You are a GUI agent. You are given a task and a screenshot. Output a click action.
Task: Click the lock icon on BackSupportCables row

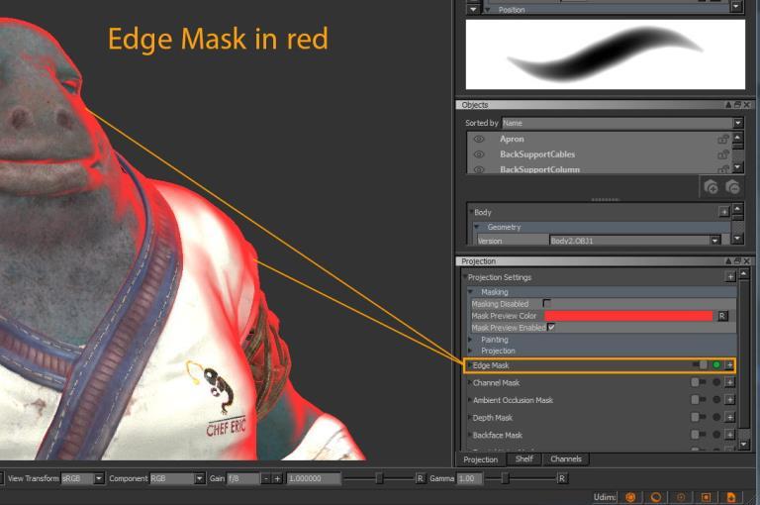coord(722,154)
